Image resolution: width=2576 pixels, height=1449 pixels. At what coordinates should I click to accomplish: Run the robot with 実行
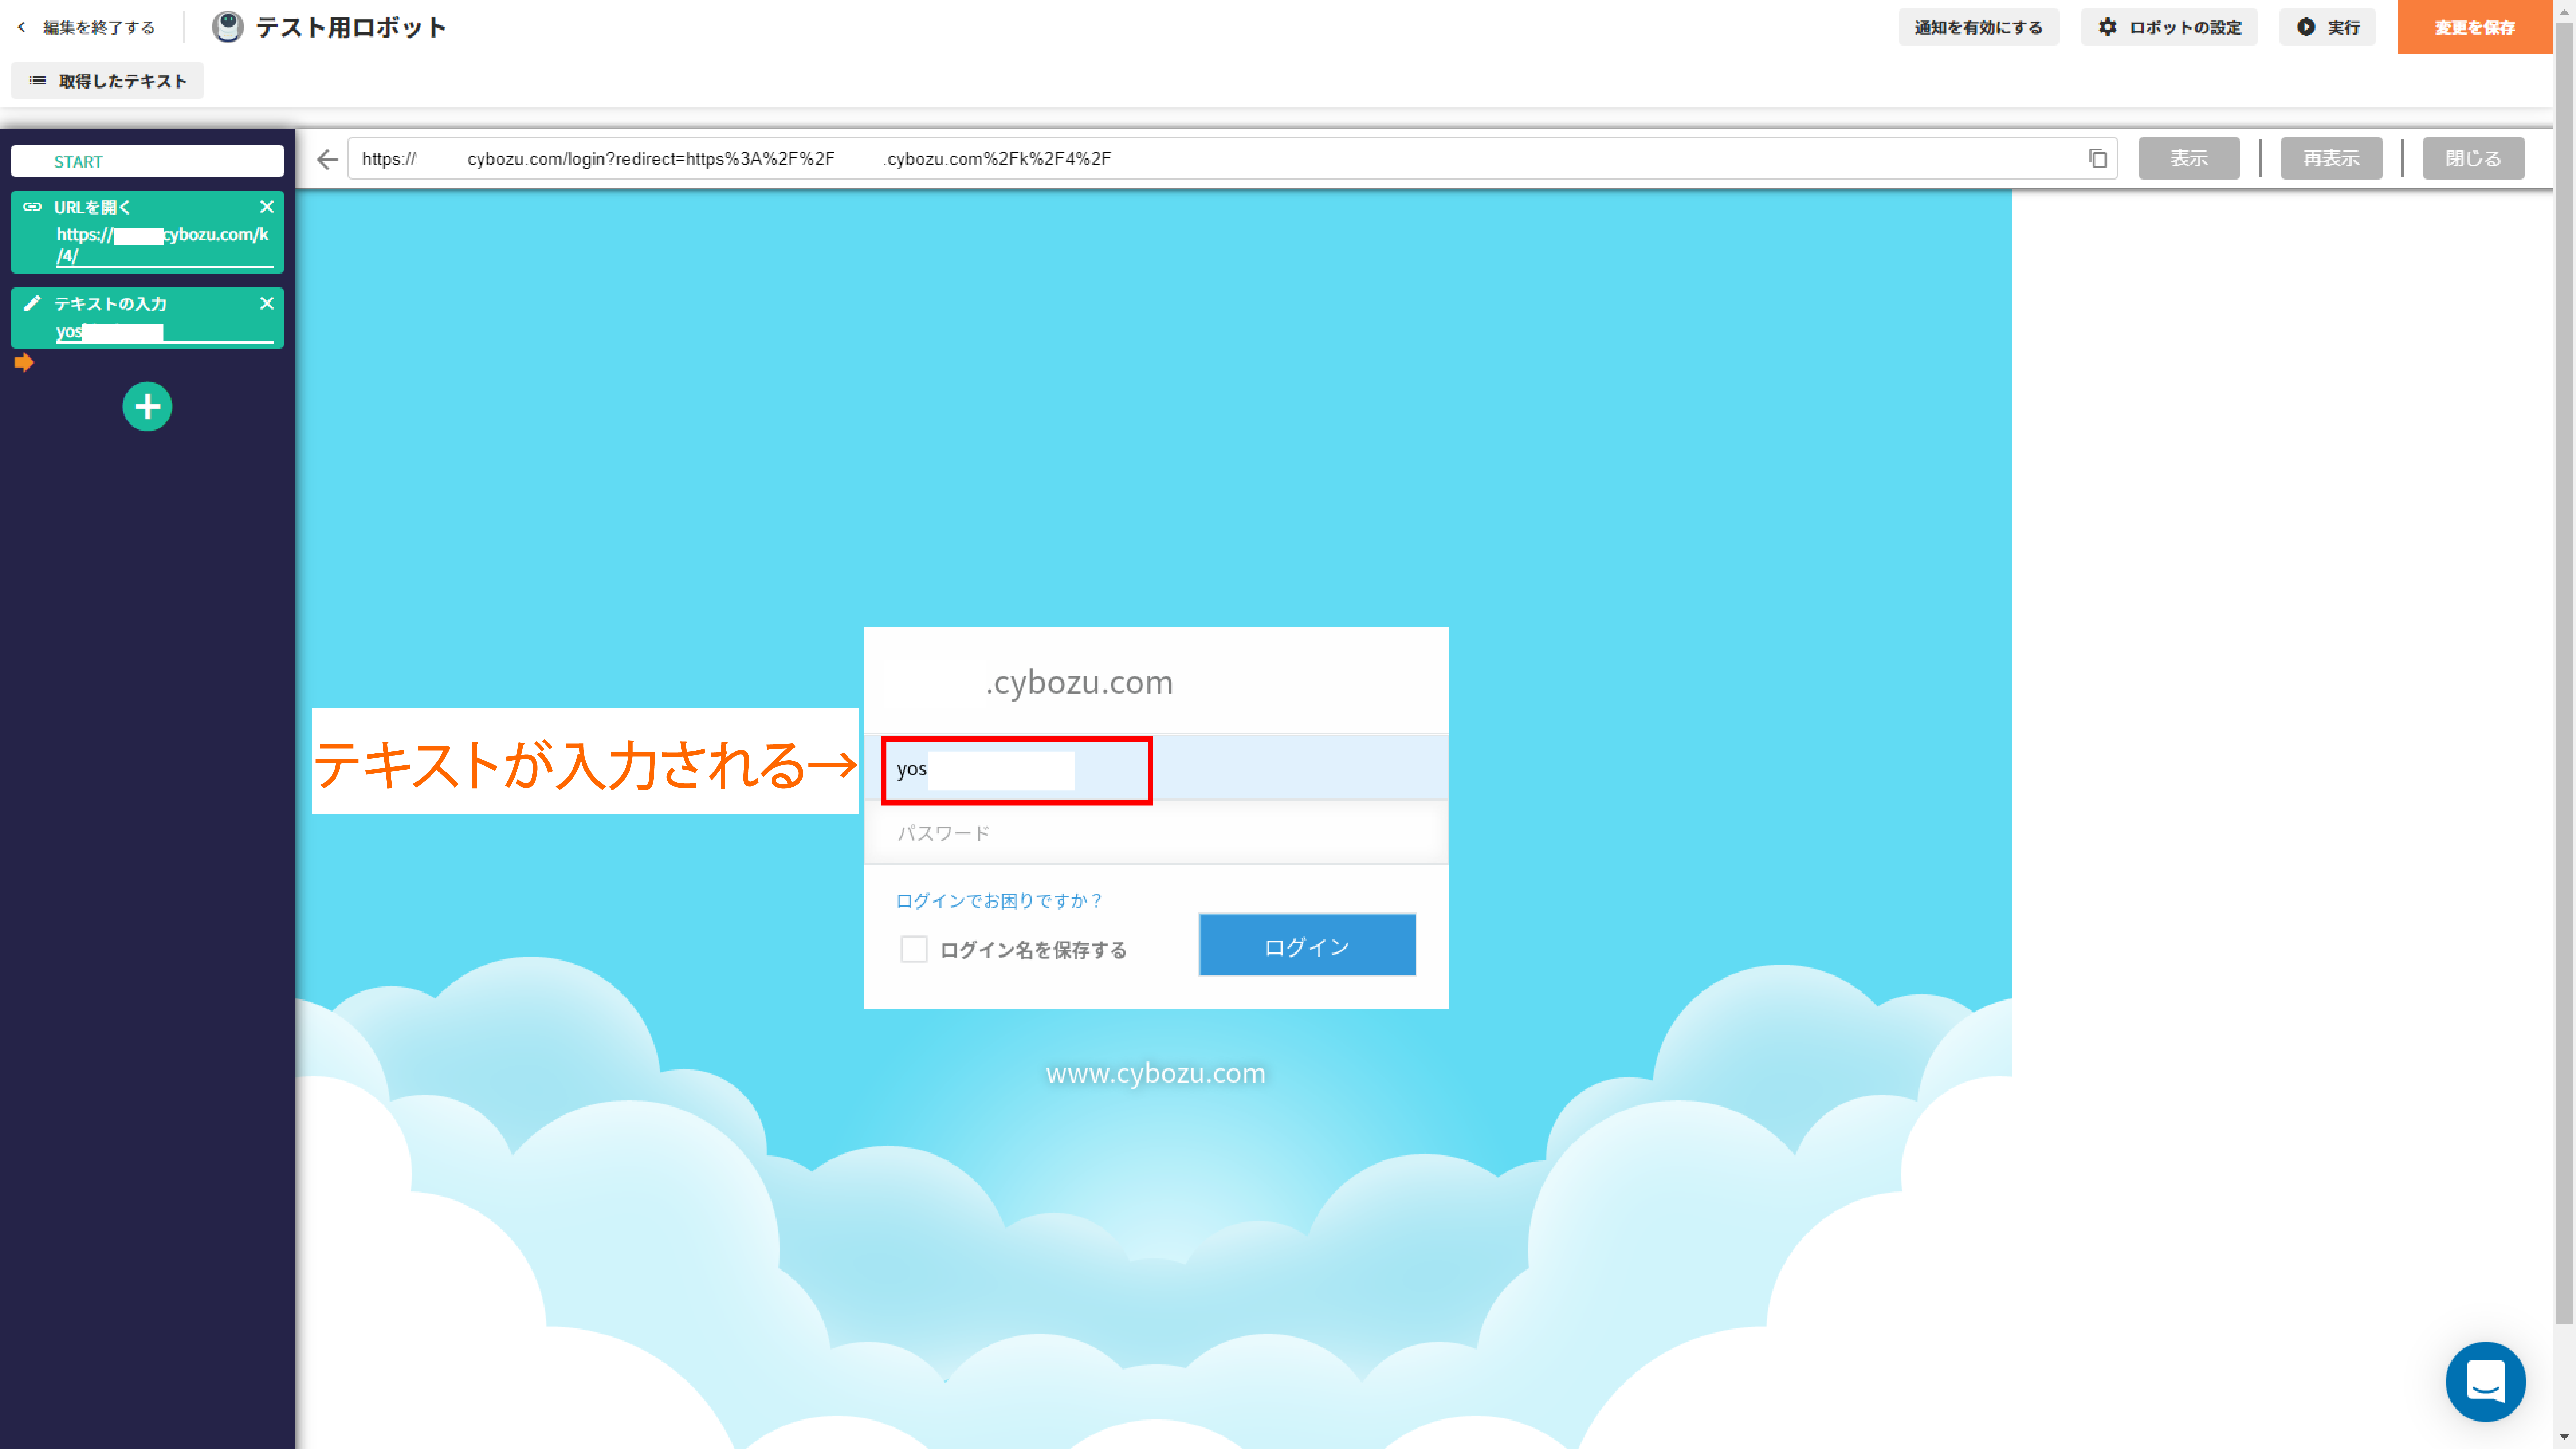click(x=2327, y=27)
